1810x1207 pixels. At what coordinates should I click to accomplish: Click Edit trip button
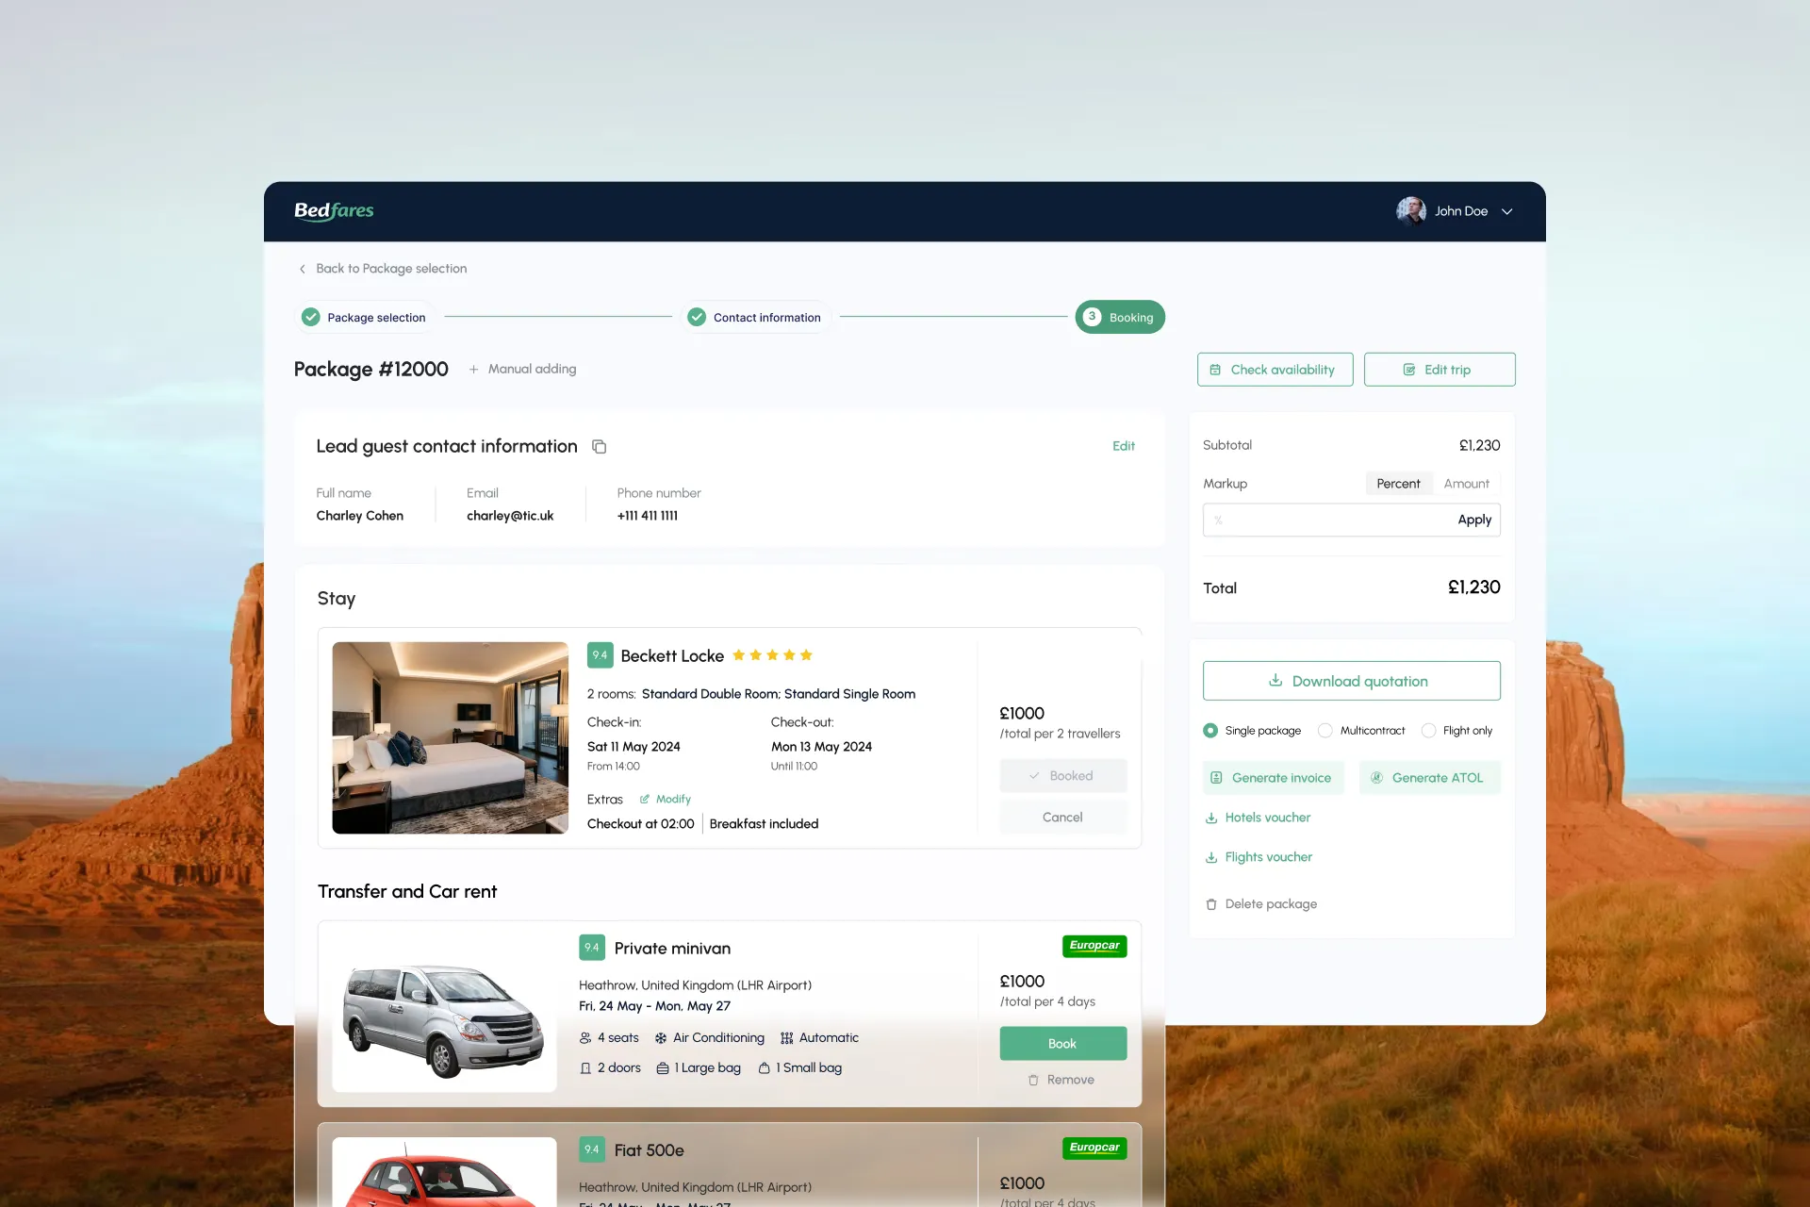[1440, 370]
